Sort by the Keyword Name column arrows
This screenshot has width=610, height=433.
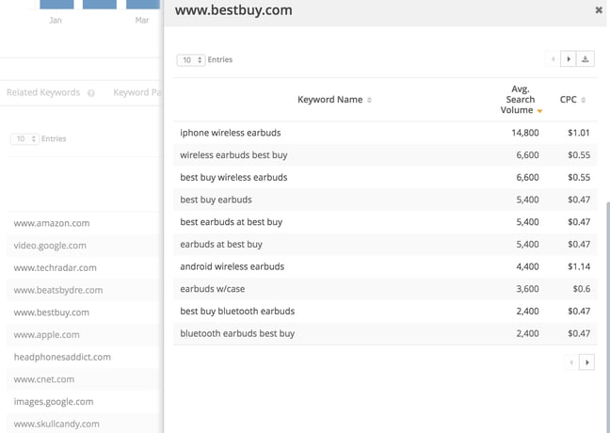[x=369, y=100]
